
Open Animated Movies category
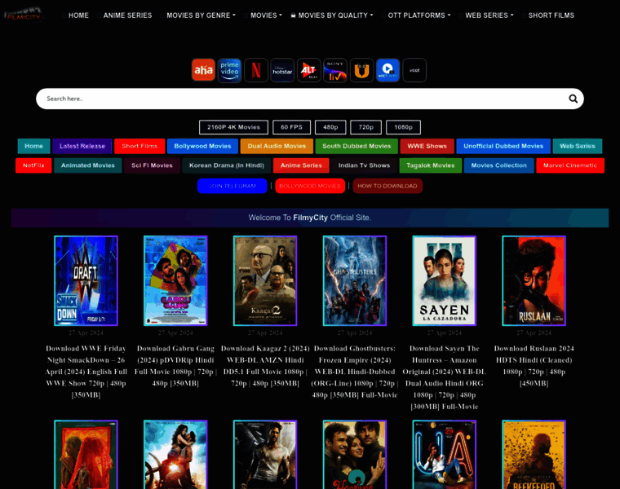point(88,165)
